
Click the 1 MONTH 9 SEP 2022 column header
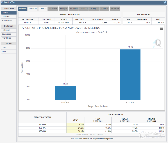pos(152,120)
